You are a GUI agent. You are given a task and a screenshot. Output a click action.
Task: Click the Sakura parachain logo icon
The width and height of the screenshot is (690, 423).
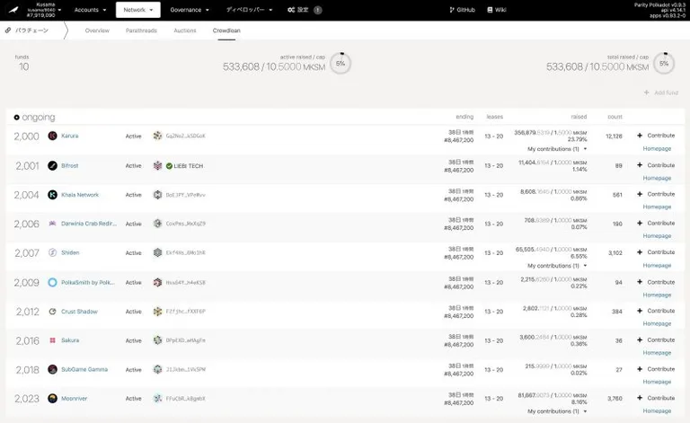pyautogui.click(x=52, y=340)
